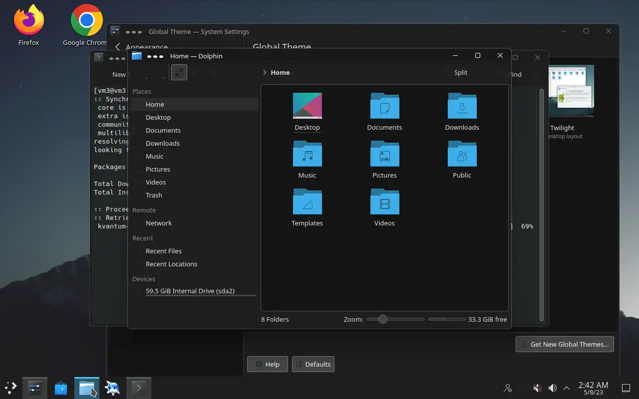639x399 pixels.
Task: Open Recent Locations in sidebar
Action: pyautogui.click(x=195, y=264)
